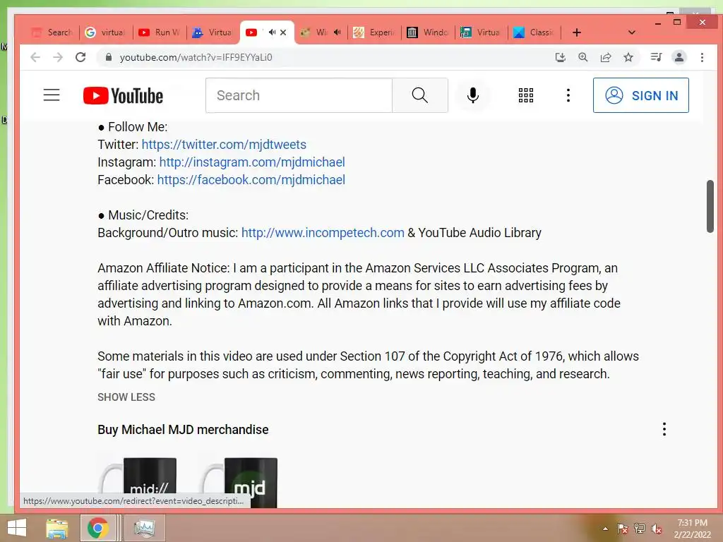Collapse description with SHOW LESS
The width and height of the screenshot is (723, 542).
coord(126,397)
